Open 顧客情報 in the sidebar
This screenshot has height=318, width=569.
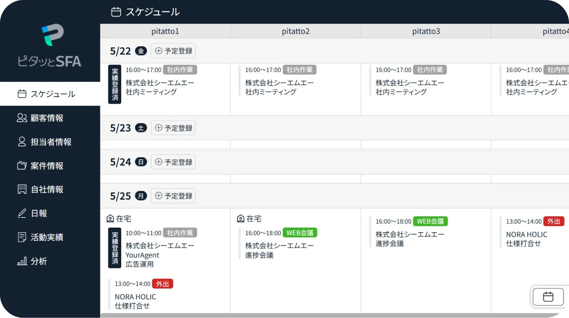(50, 118)
